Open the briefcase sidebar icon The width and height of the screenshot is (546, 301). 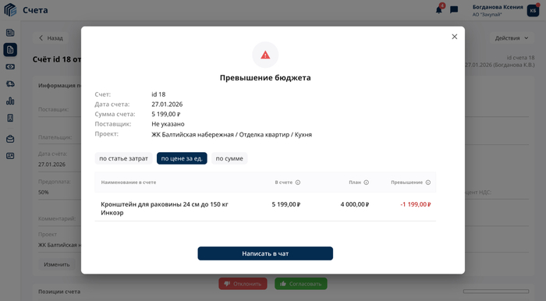(x=10, y=139)
